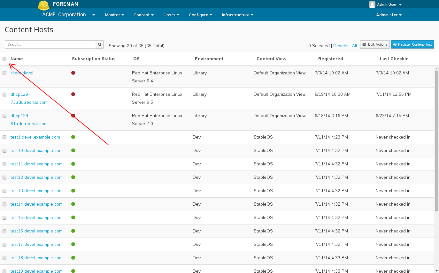Click the '0 Selected' count text
This screenshot has height=273, width=439.
point(319,46)
